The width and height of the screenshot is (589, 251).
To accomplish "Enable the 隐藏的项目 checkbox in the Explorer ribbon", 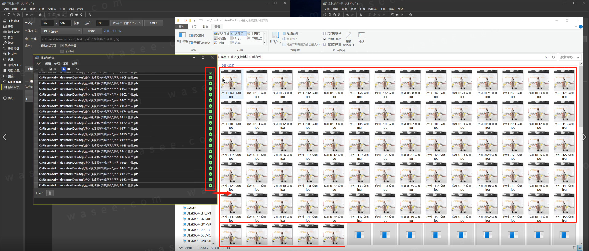I will point(325,44).
